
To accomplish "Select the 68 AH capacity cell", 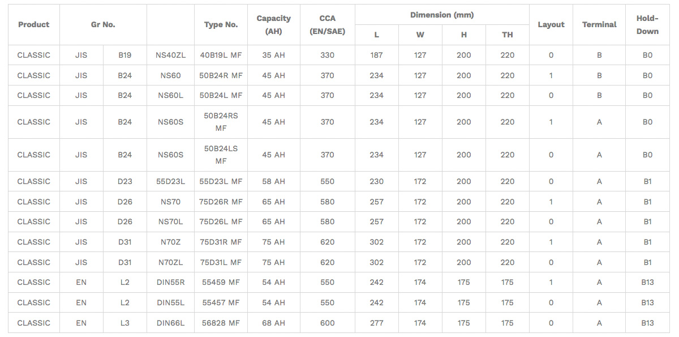I will (274, 323).
